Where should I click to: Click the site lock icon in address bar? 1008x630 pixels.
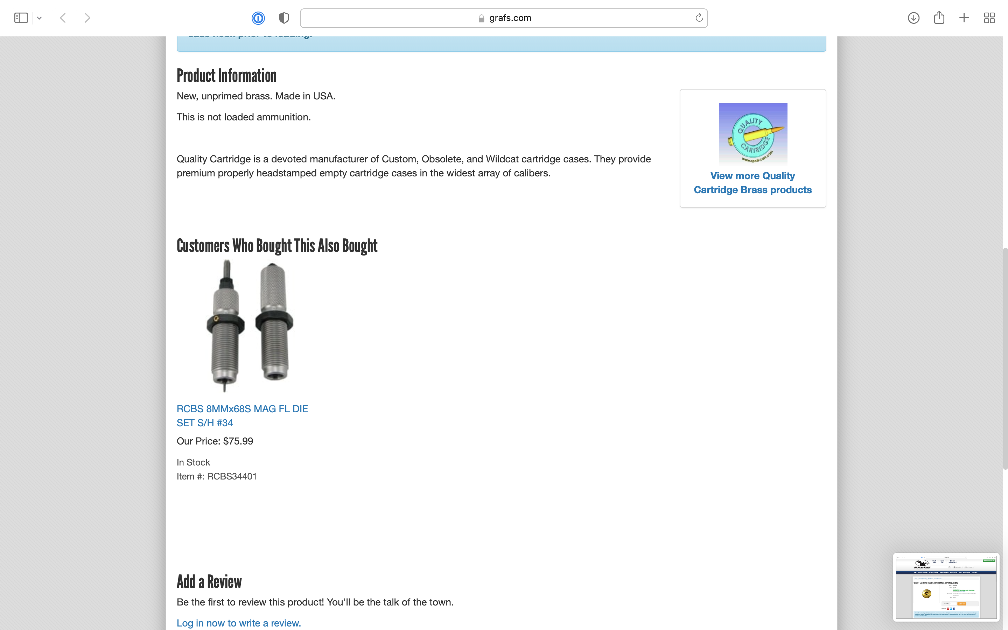(x=481, y=18)
